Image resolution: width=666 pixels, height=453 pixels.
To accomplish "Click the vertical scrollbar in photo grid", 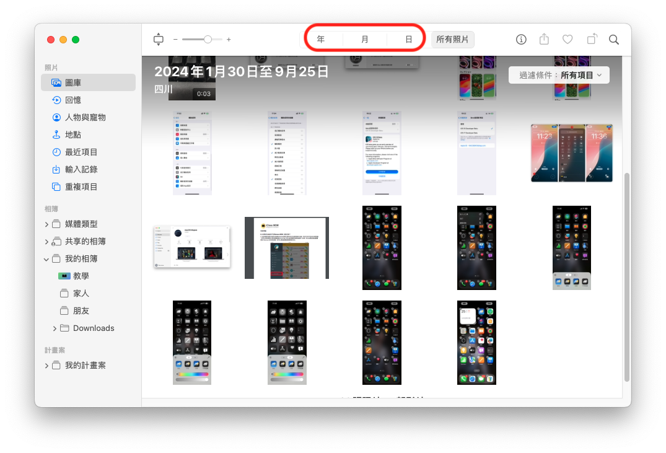I will pos(626,278).
